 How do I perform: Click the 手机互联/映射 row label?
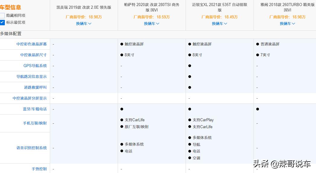click(x=35, y=123)
